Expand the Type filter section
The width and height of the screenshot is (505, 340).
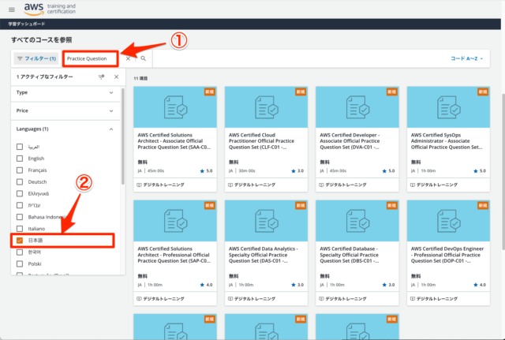[x=65, y=93]
